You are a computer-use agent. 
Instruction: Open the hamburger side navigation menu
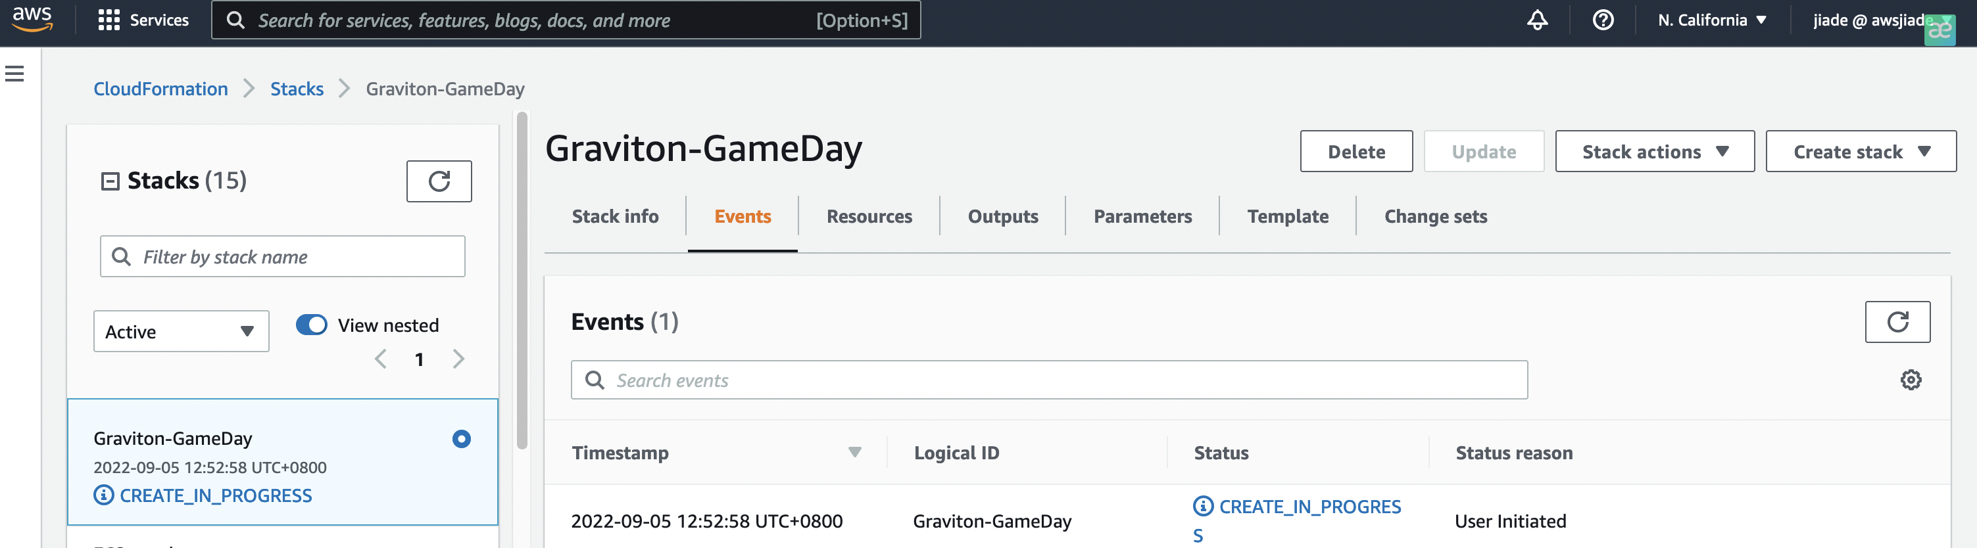coord(14,74)
